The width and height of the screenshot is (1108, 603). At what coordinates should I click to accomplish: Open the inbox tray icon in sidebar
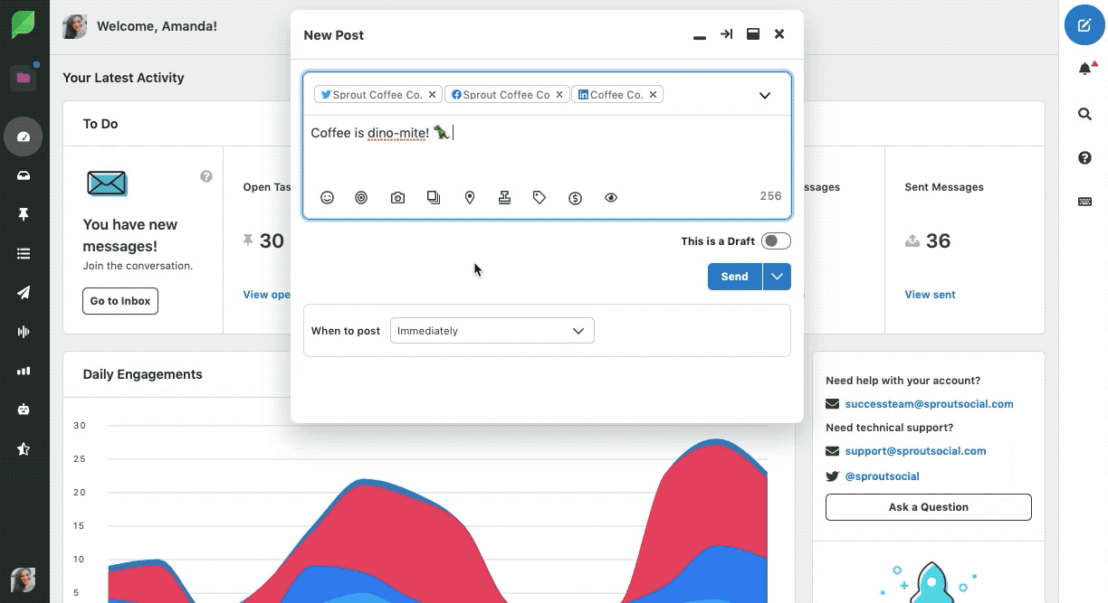(24, 176)
